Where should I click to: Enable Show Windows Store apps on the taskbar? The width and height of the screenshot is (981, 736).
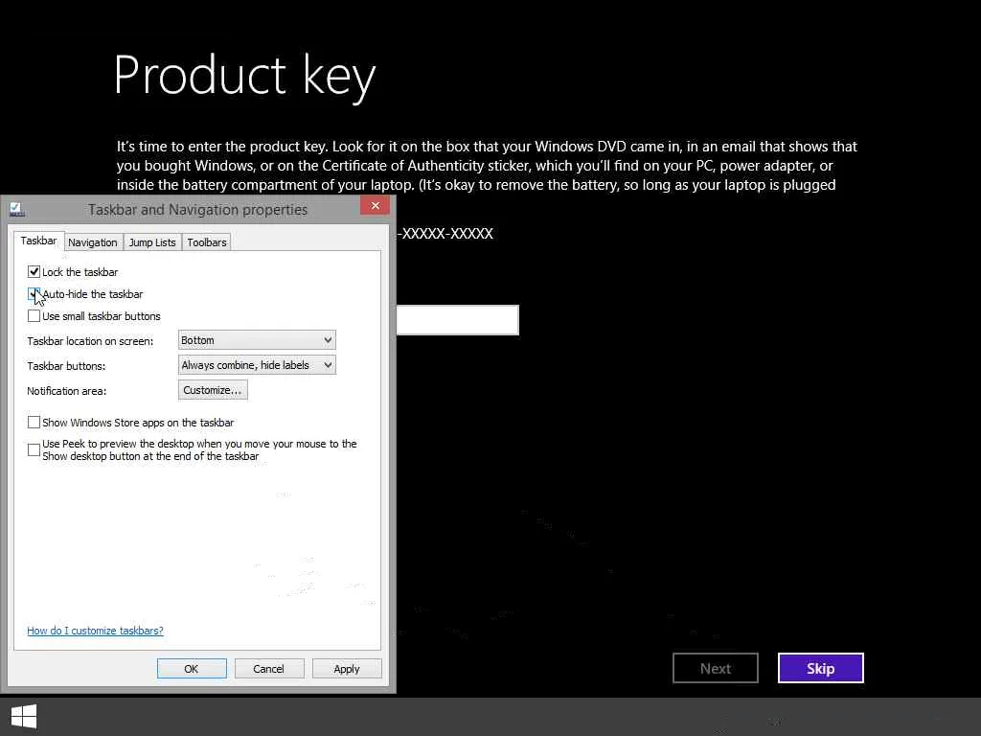click(x=34, y=423)
